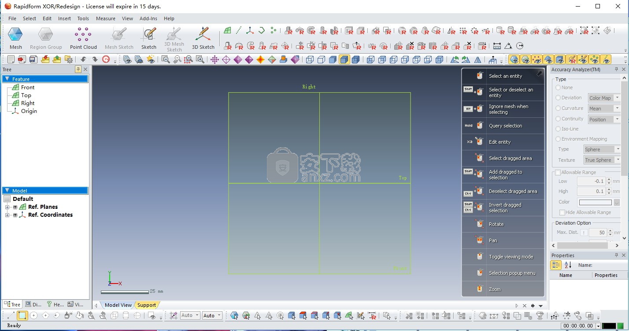
Task: Click the Ref. Coordinate axes icon in the ribbon
Action: [250, 30]
